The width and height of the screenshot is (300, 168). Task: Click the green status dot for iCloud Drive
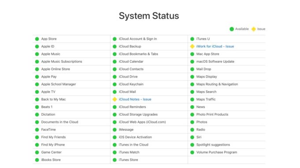point(115,77)
